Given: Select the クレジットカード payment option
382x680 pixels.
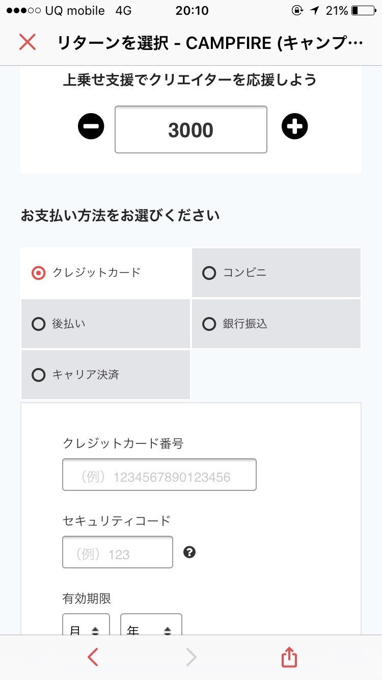Looking at the screenshot, I should click(105, 273).
